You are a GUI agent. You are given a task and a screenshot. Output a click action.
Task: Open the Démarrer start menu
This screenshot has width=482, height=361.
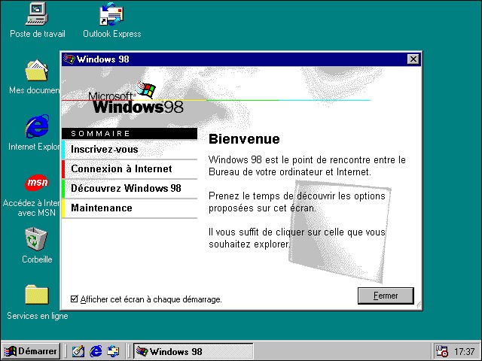point(31,351)
